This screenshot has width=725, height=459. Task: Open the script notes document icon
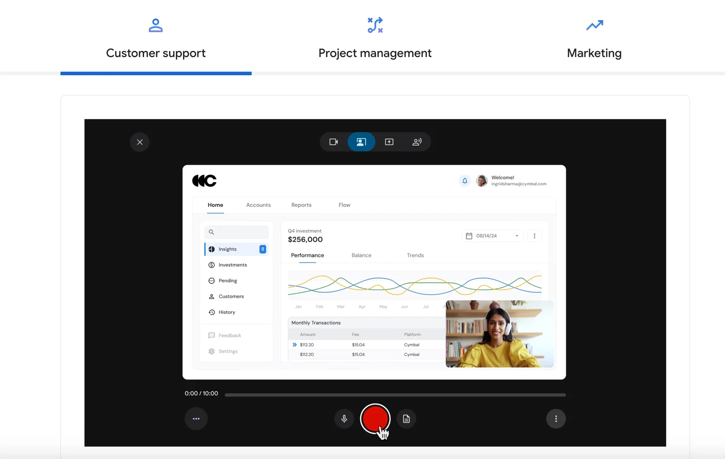coord(406,419)
